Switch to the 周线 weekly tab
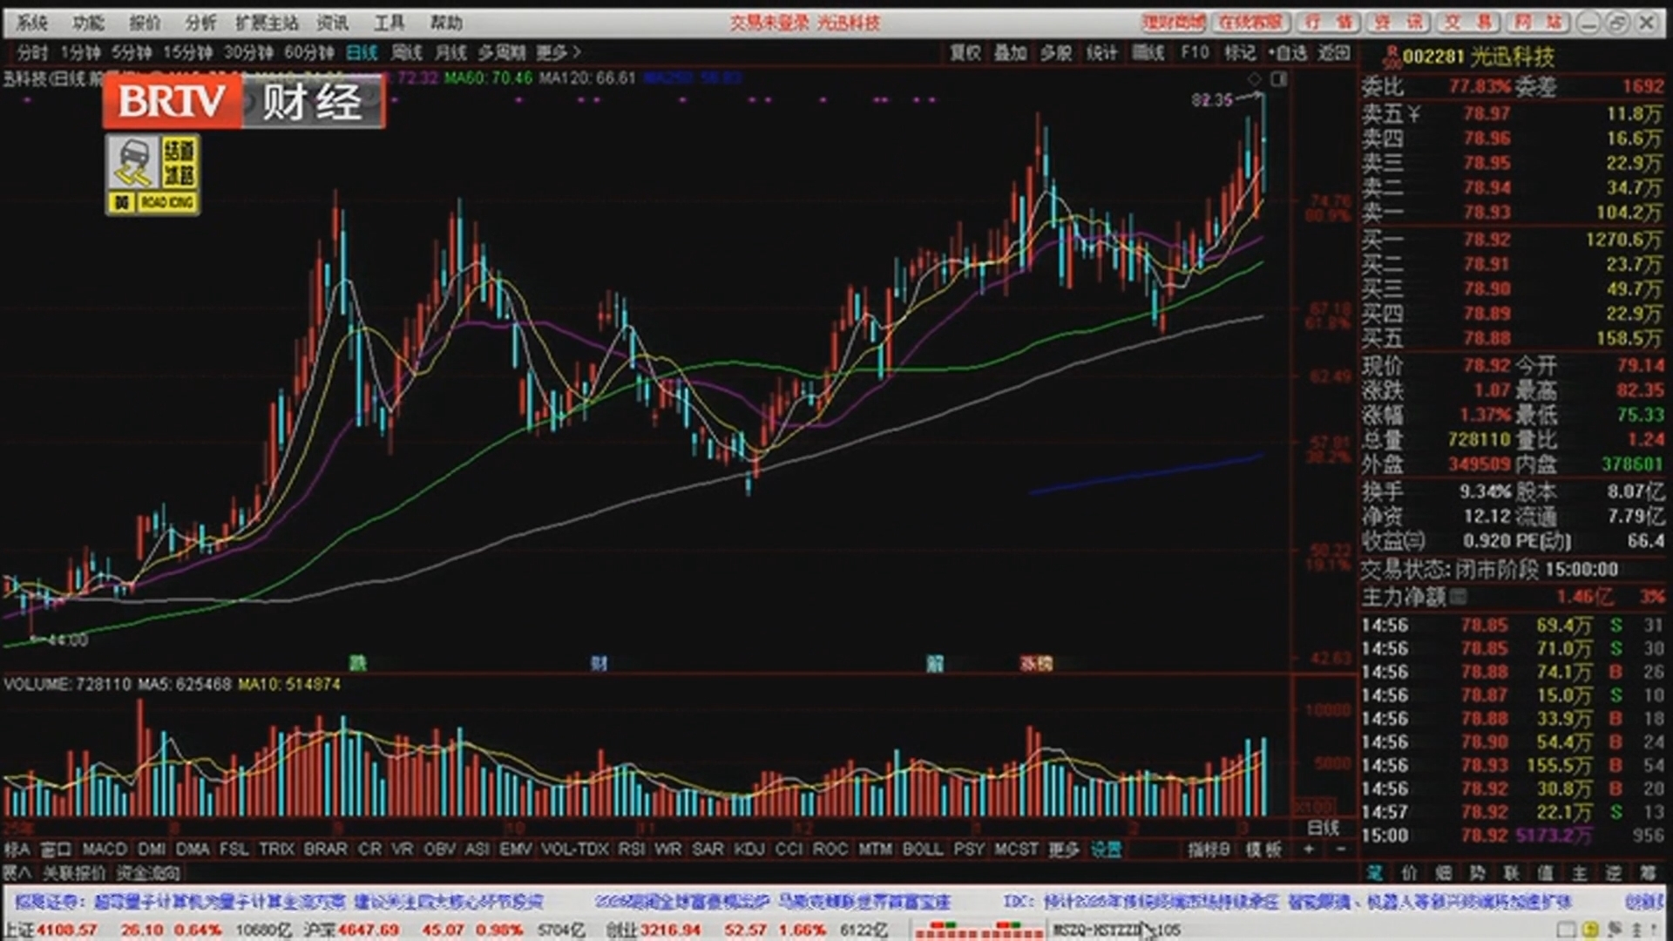 (x=406, y=53)
